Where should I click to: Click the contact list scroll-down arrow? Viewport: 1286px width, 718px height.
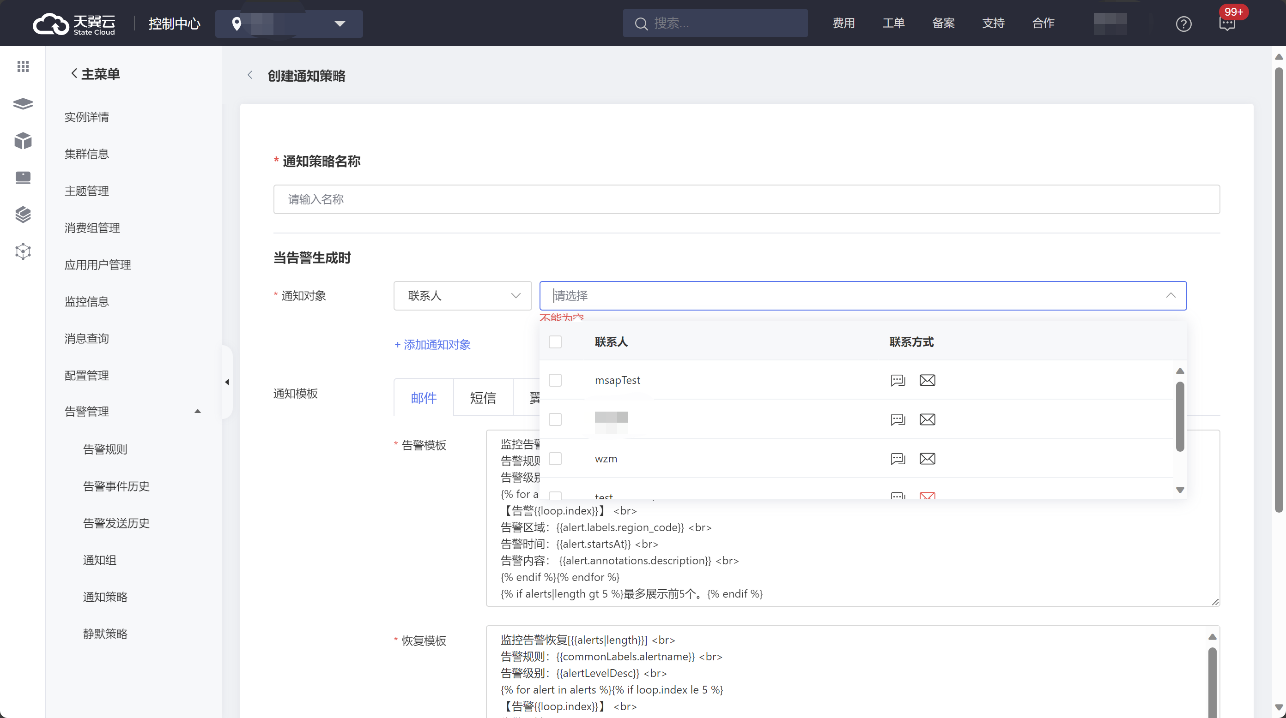pos(1180,490)
